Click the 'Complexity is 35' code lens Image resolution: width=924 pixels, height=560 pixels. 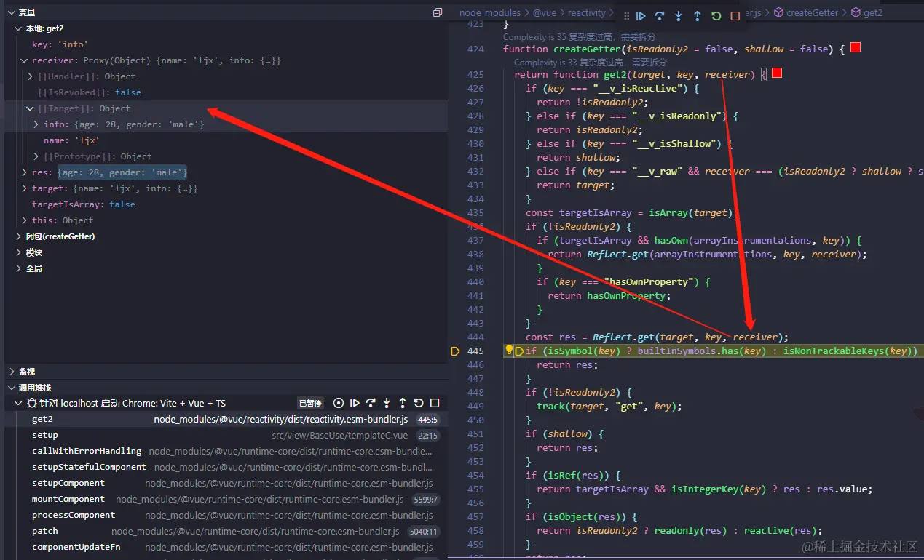click(x=580, y=36)
